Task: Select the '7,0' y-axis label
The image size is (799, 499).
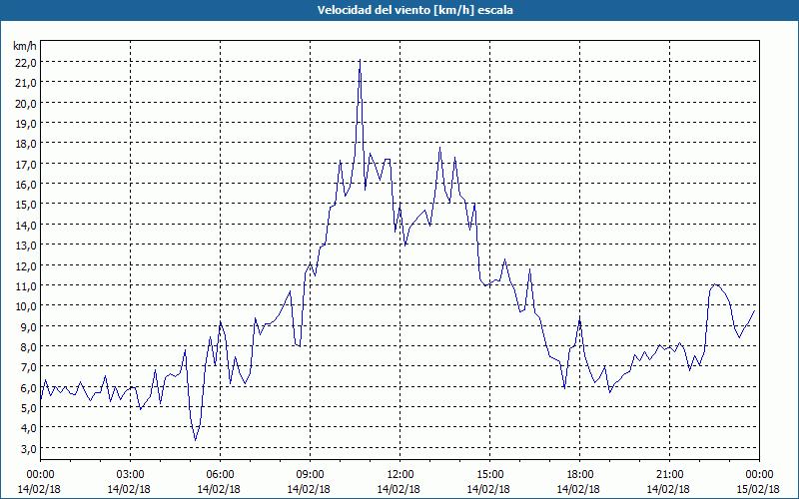Action: [29, 367]
